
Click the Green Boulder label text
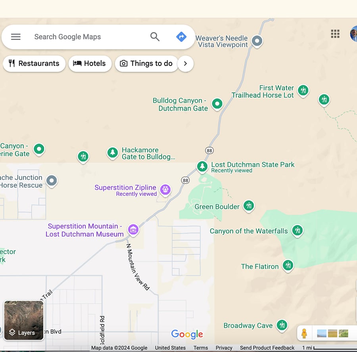coord(217,207)
